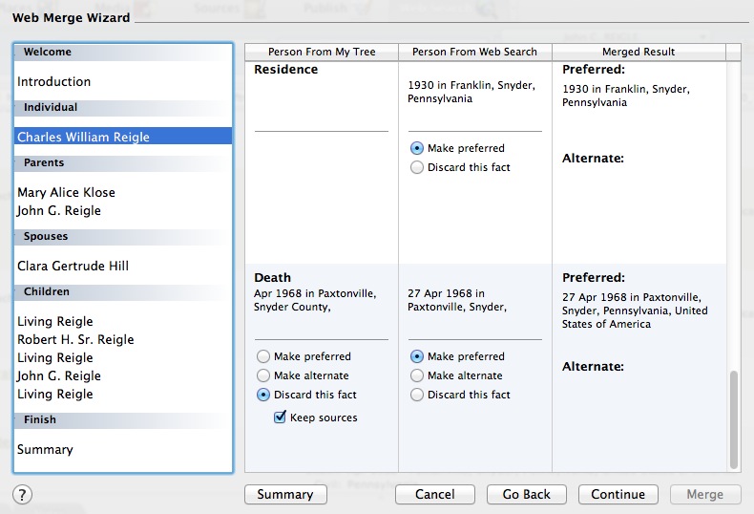Viewport: 754px width, 514px height.
Task: Click the Continue button
Action: 618,494
